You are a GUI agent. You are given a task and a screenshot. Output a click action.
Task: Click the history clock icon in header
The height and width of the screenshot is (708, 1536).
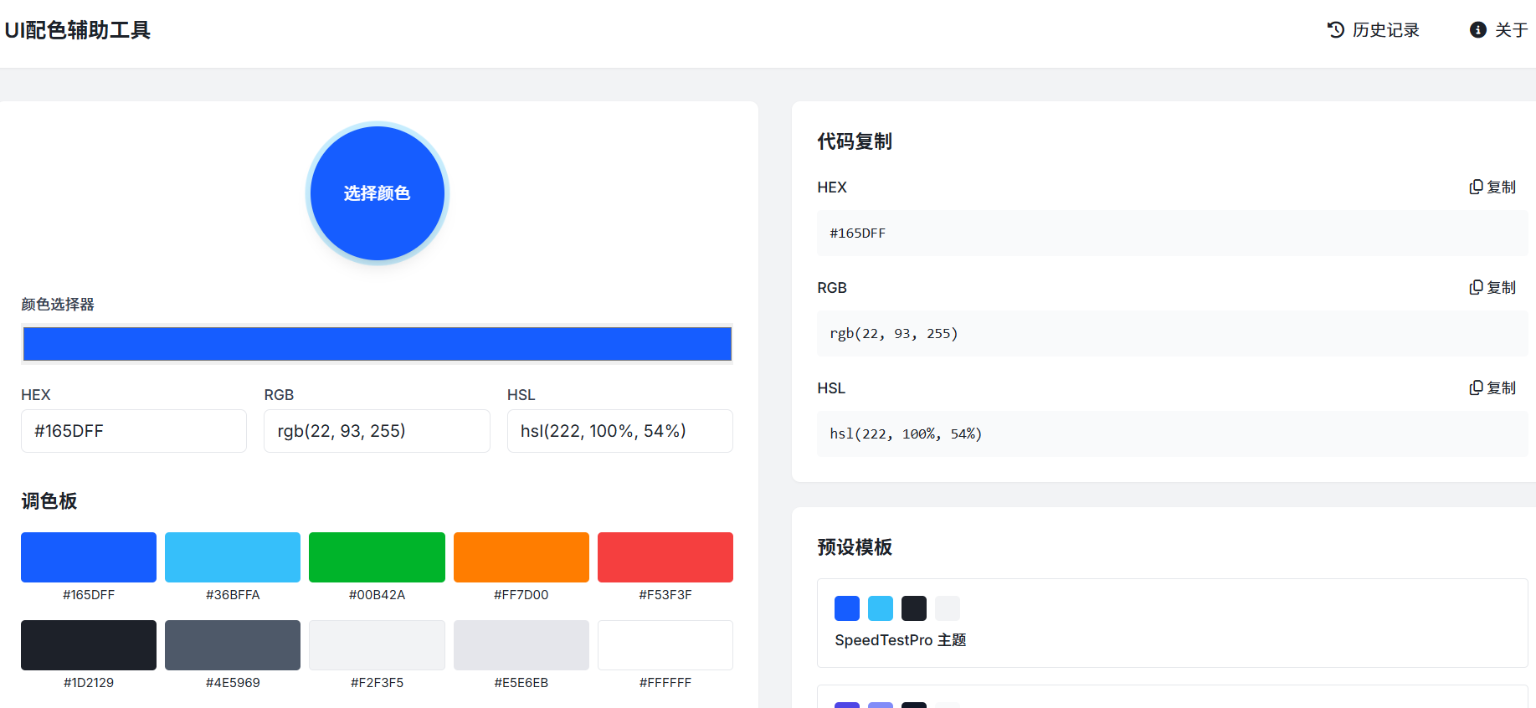(x=1335, y=30)
